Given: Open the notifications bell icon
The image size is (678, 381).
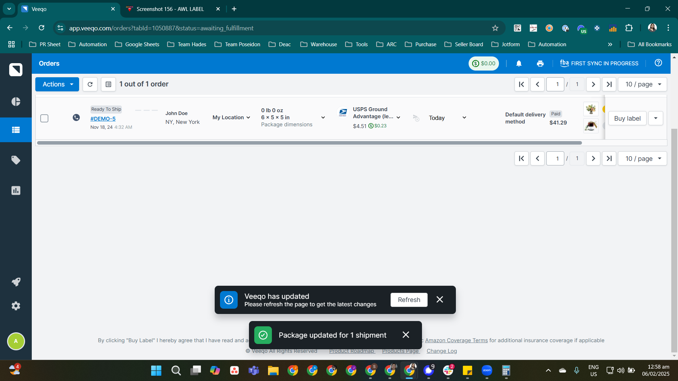Looking at the screenshot, I should pyautogui.click(x=519, y=64).
